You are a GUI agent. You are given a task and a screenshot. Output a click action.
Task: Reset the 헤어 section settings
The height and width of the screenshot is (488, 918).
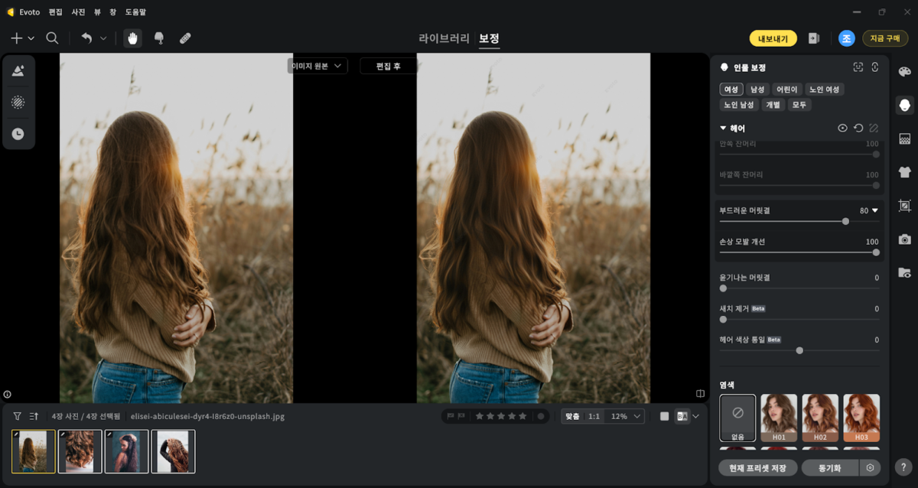[858, 129]
